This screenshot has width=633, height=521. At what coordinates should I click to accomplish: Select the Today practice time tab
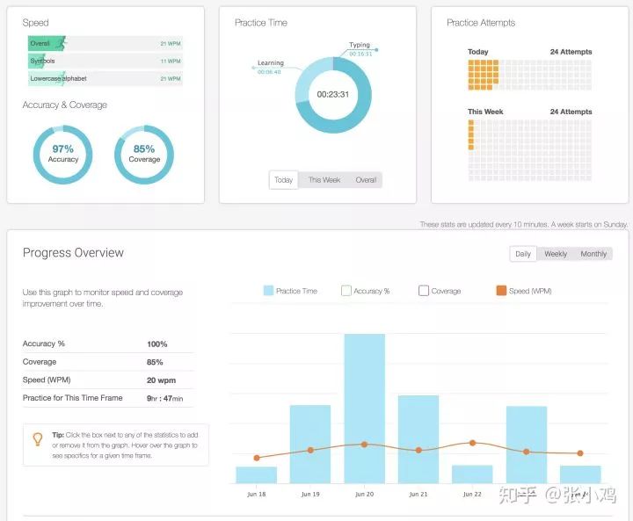point(283,180)
